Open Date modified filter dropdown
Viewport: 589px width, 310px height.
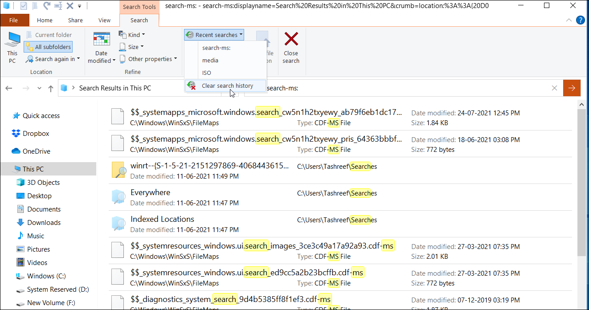tap(102, 48)
